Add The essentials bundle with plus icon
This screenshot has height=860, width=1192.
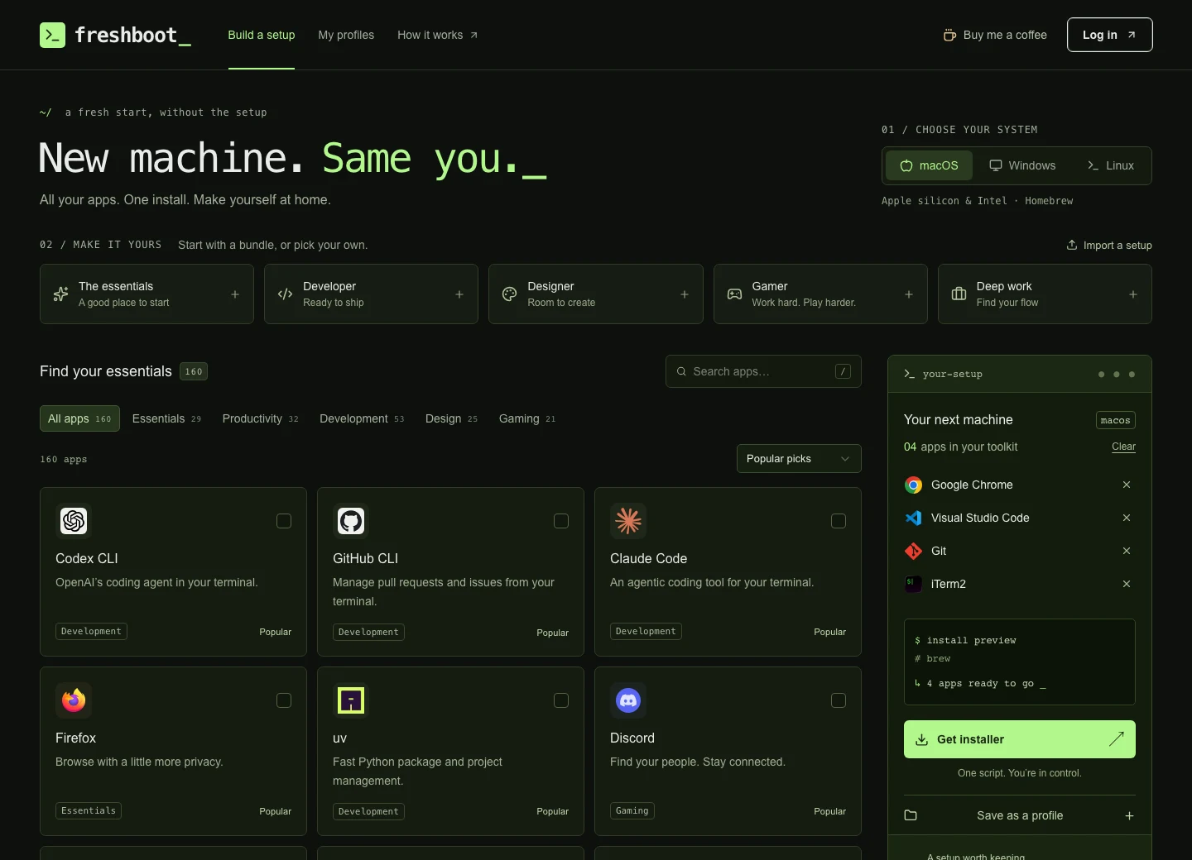[x=235, y=294]
